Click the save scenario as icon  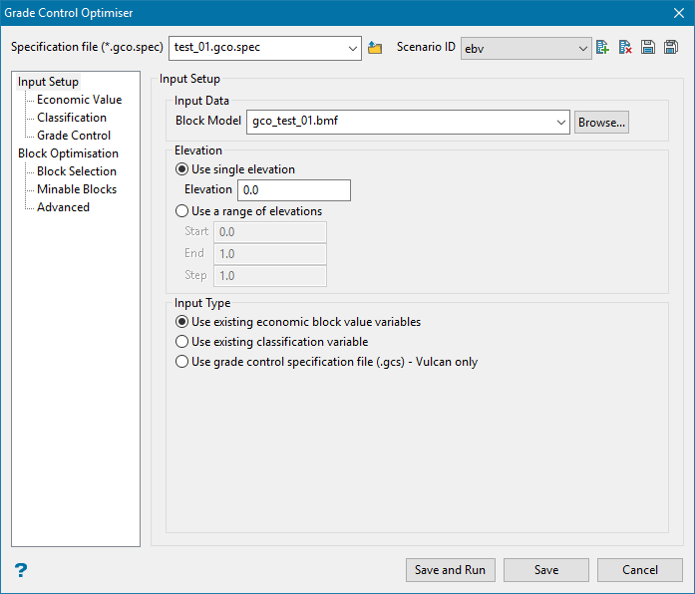point(671,48)
